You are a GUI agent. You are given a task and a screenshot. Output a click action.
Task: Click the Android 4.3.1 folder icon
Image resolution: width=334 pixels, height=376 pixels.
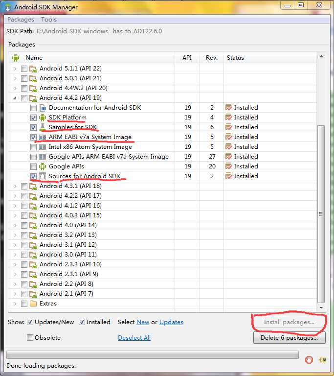click(x=33, y=187)
